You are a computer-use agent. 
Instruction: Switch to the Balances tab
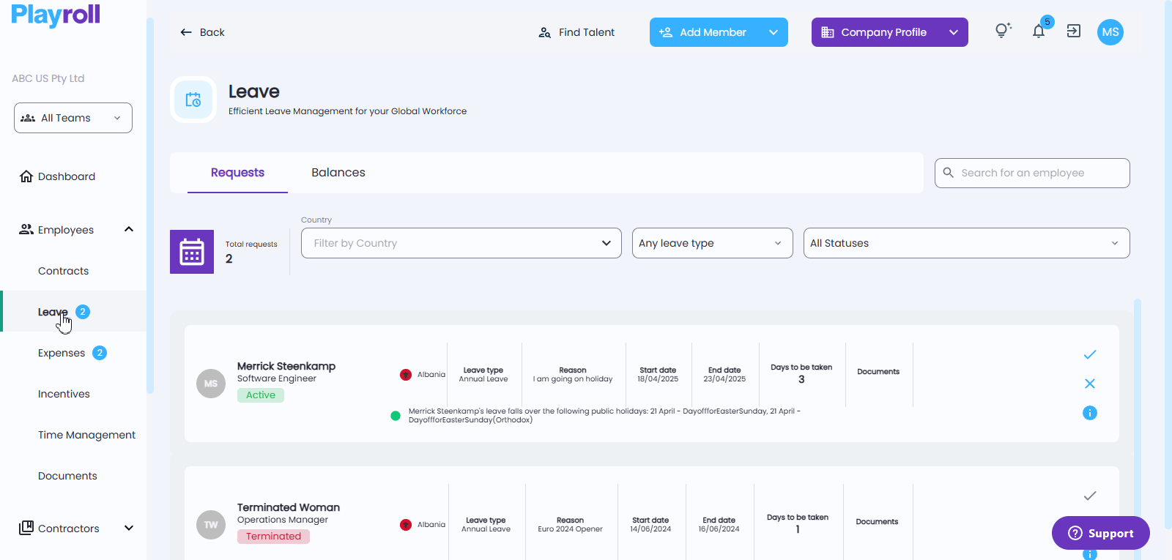pos(338,173)
